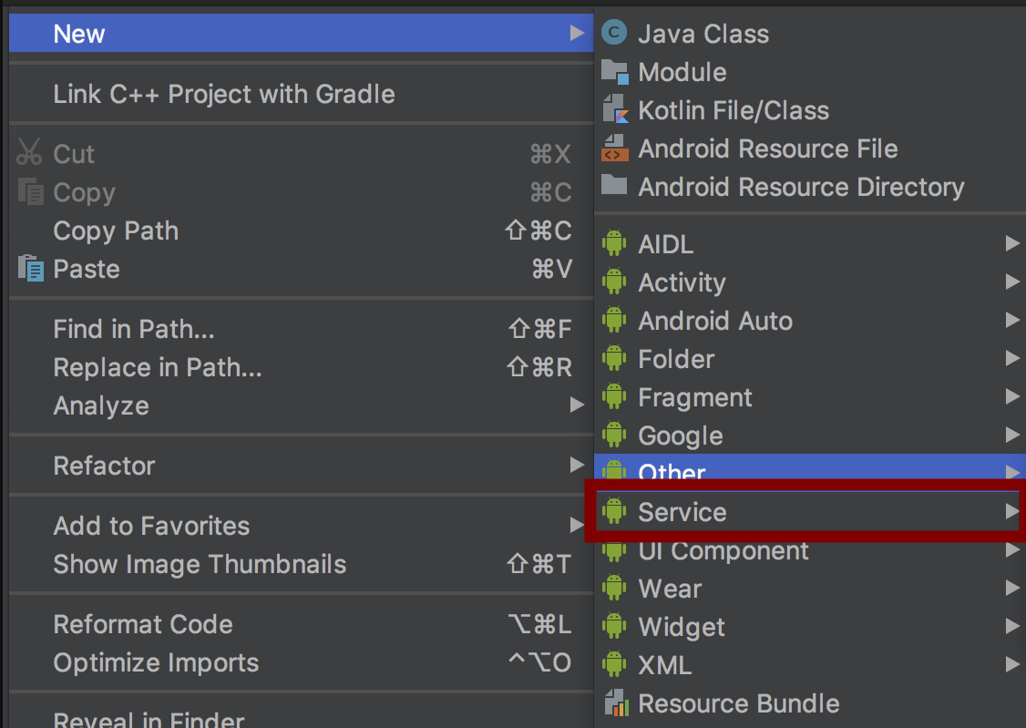Select Reformat Code menu item

coord(143,624)
